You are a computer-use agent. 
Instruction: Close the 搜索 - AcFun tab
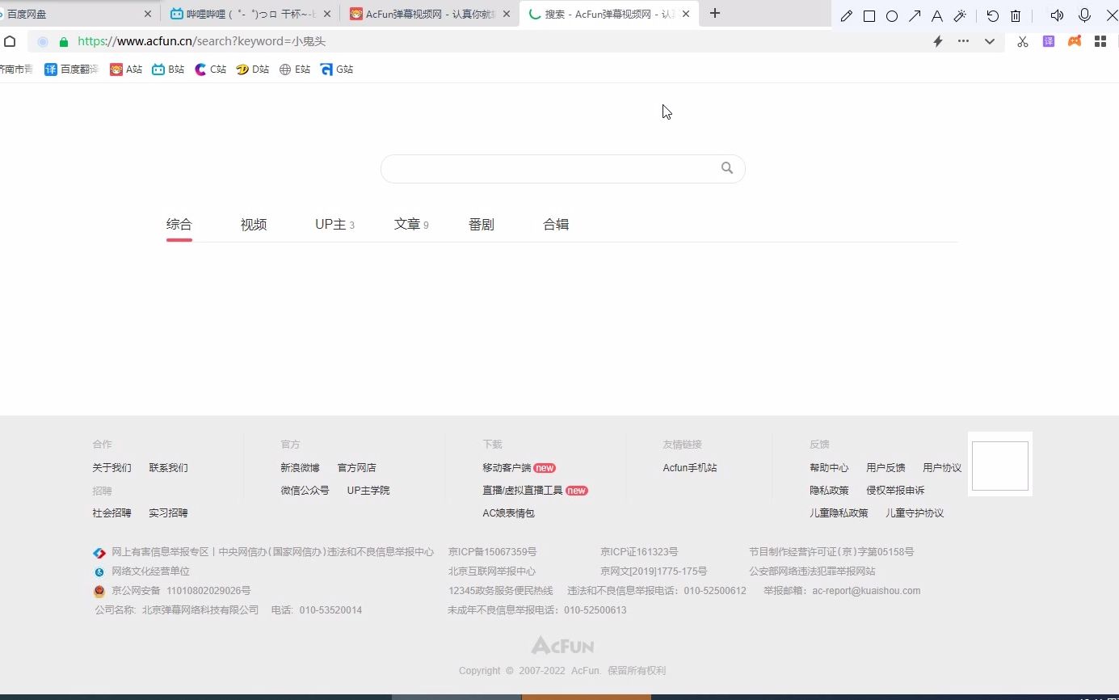tap(686, 14)
